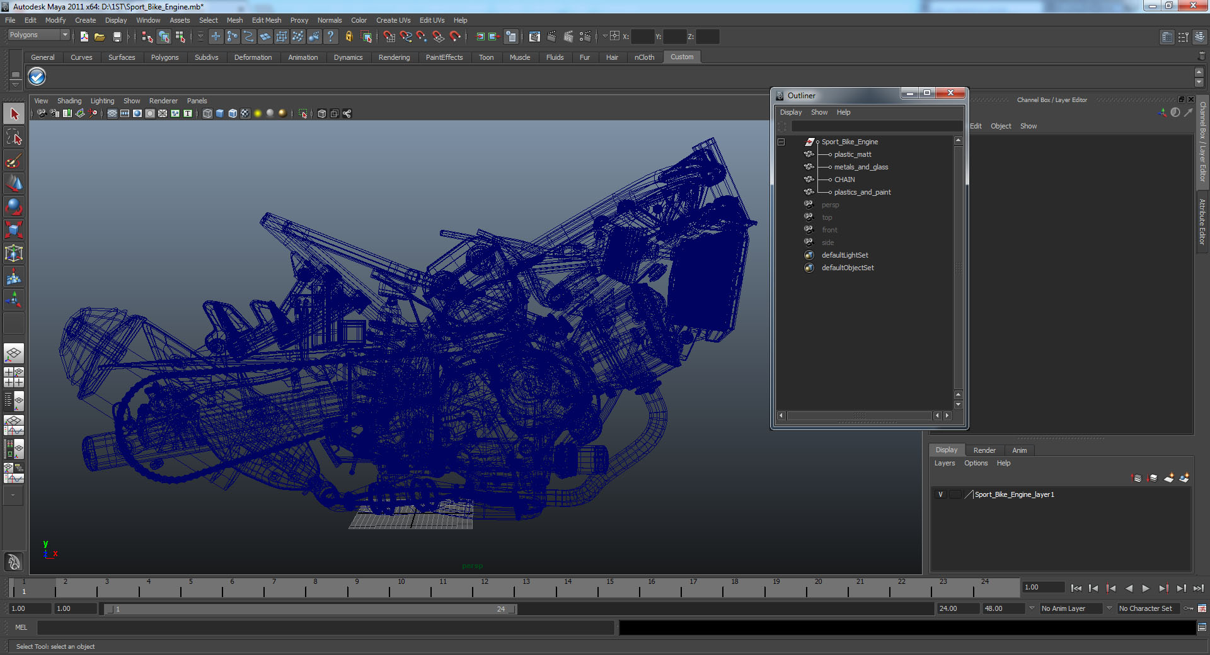
Task: Play animation backwards
Action: pyautogui.click(x=1129, y=588)
